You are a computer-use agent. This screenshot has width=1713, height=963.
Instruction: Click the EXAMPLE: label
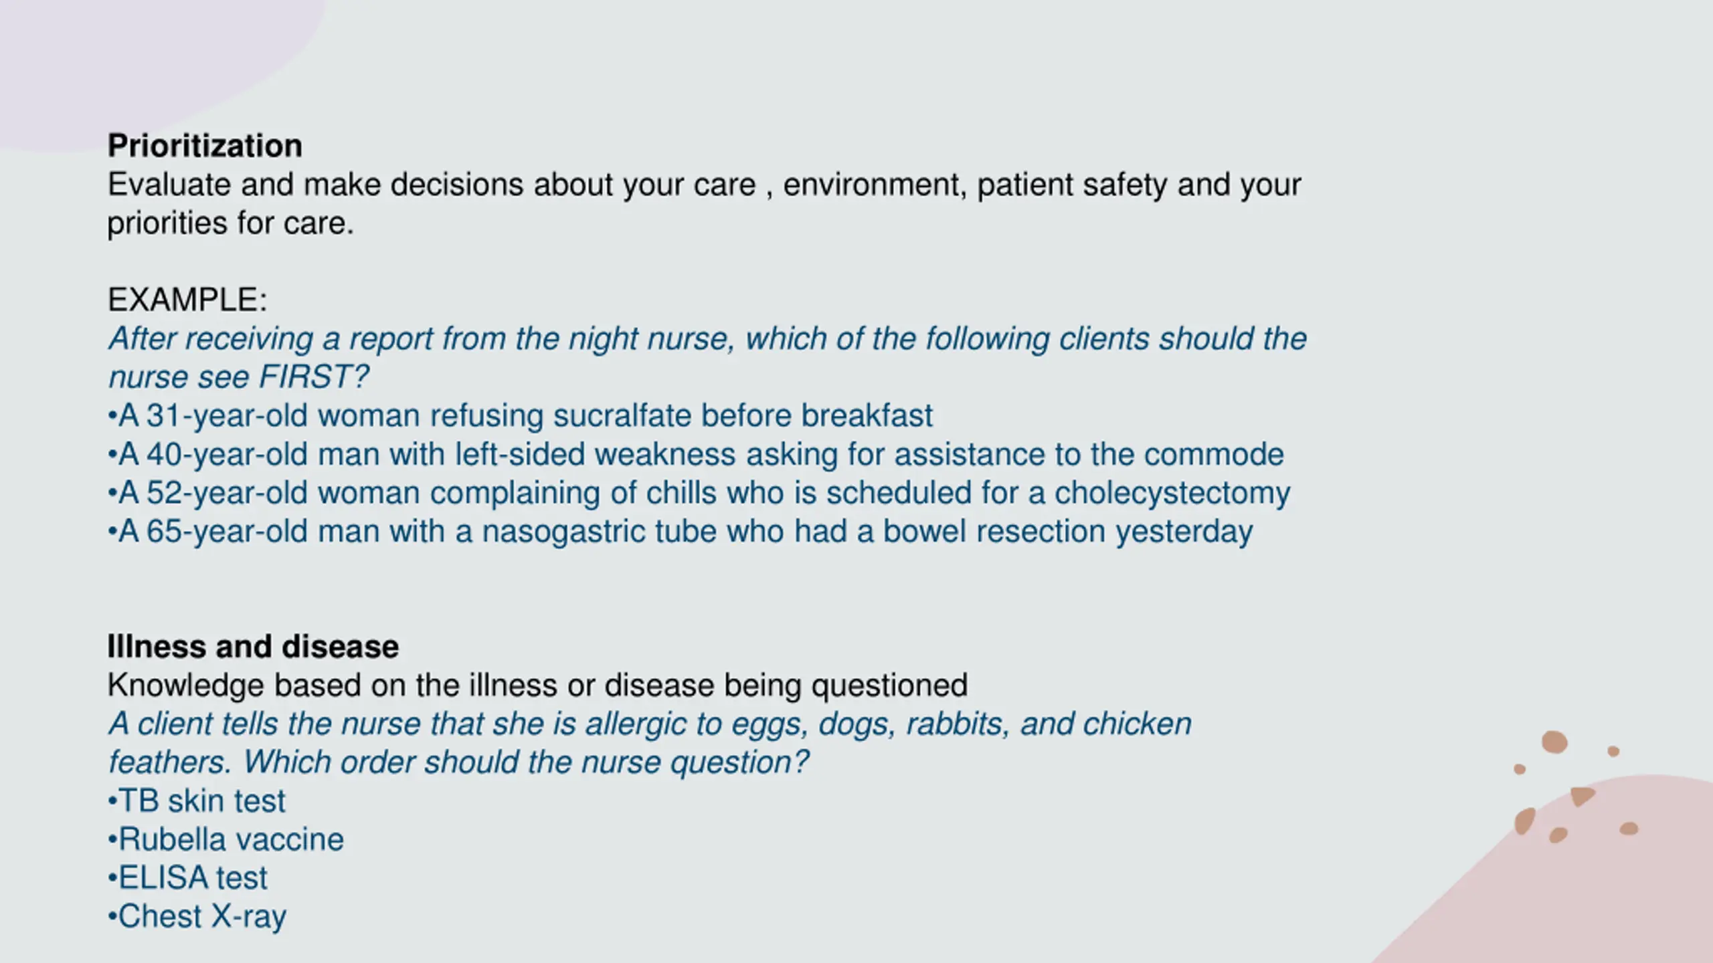point(187,300)
